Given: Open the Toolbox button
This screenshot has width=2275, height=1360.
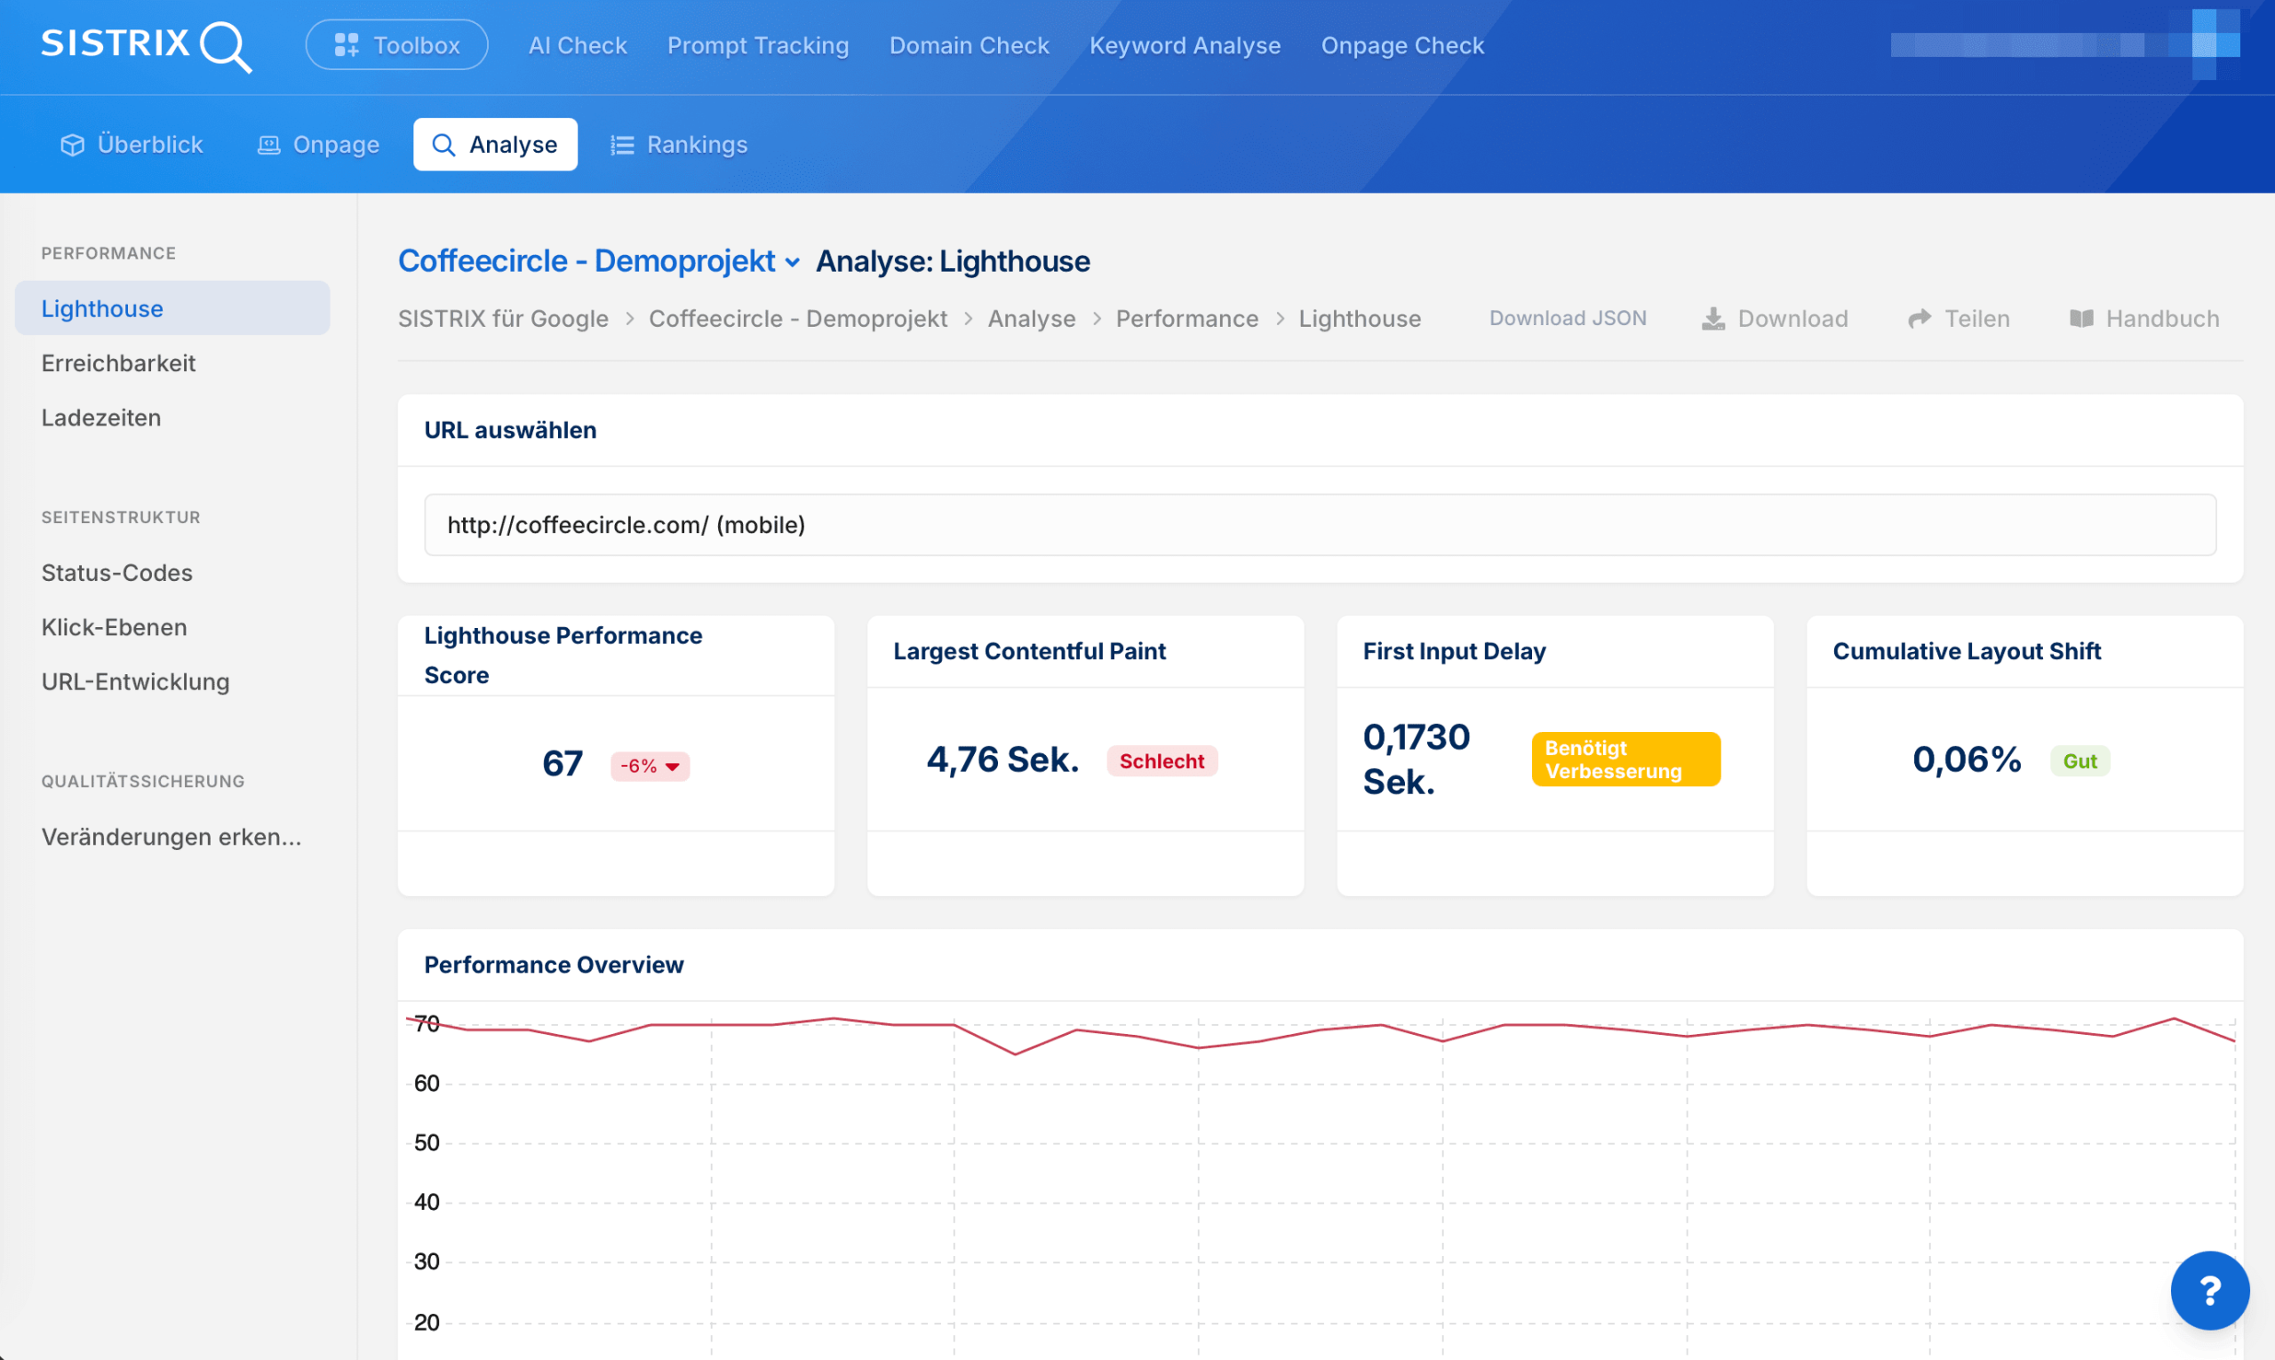Looking at the screenshot, I should coord(396,45).
